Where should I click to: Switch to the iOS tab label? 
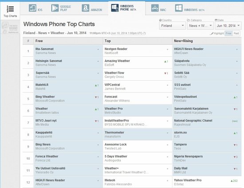[x=40, y=10]
